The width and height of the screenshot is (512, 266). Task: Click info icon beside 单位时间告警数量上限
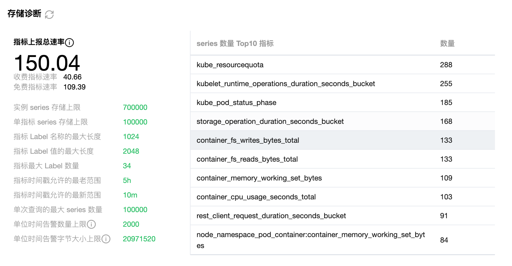click(91, 224)
